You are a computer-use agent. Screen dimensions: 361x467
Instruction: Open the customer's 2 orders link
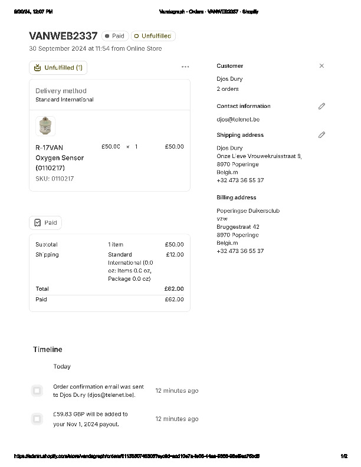(228, 89)
